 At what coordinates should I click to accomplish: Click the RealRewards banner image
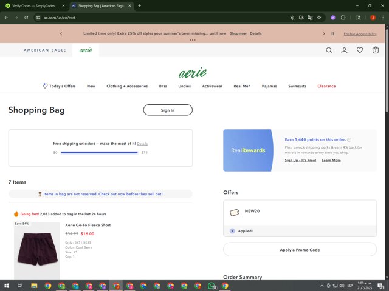coord(248,150)
